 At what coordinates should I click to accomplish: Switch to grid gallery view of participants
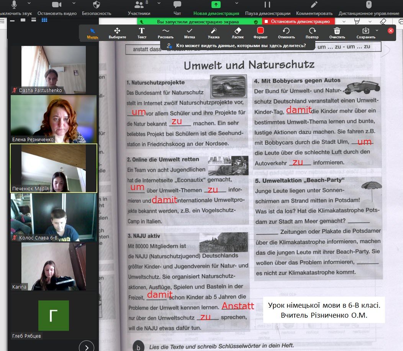click(44, 20)
